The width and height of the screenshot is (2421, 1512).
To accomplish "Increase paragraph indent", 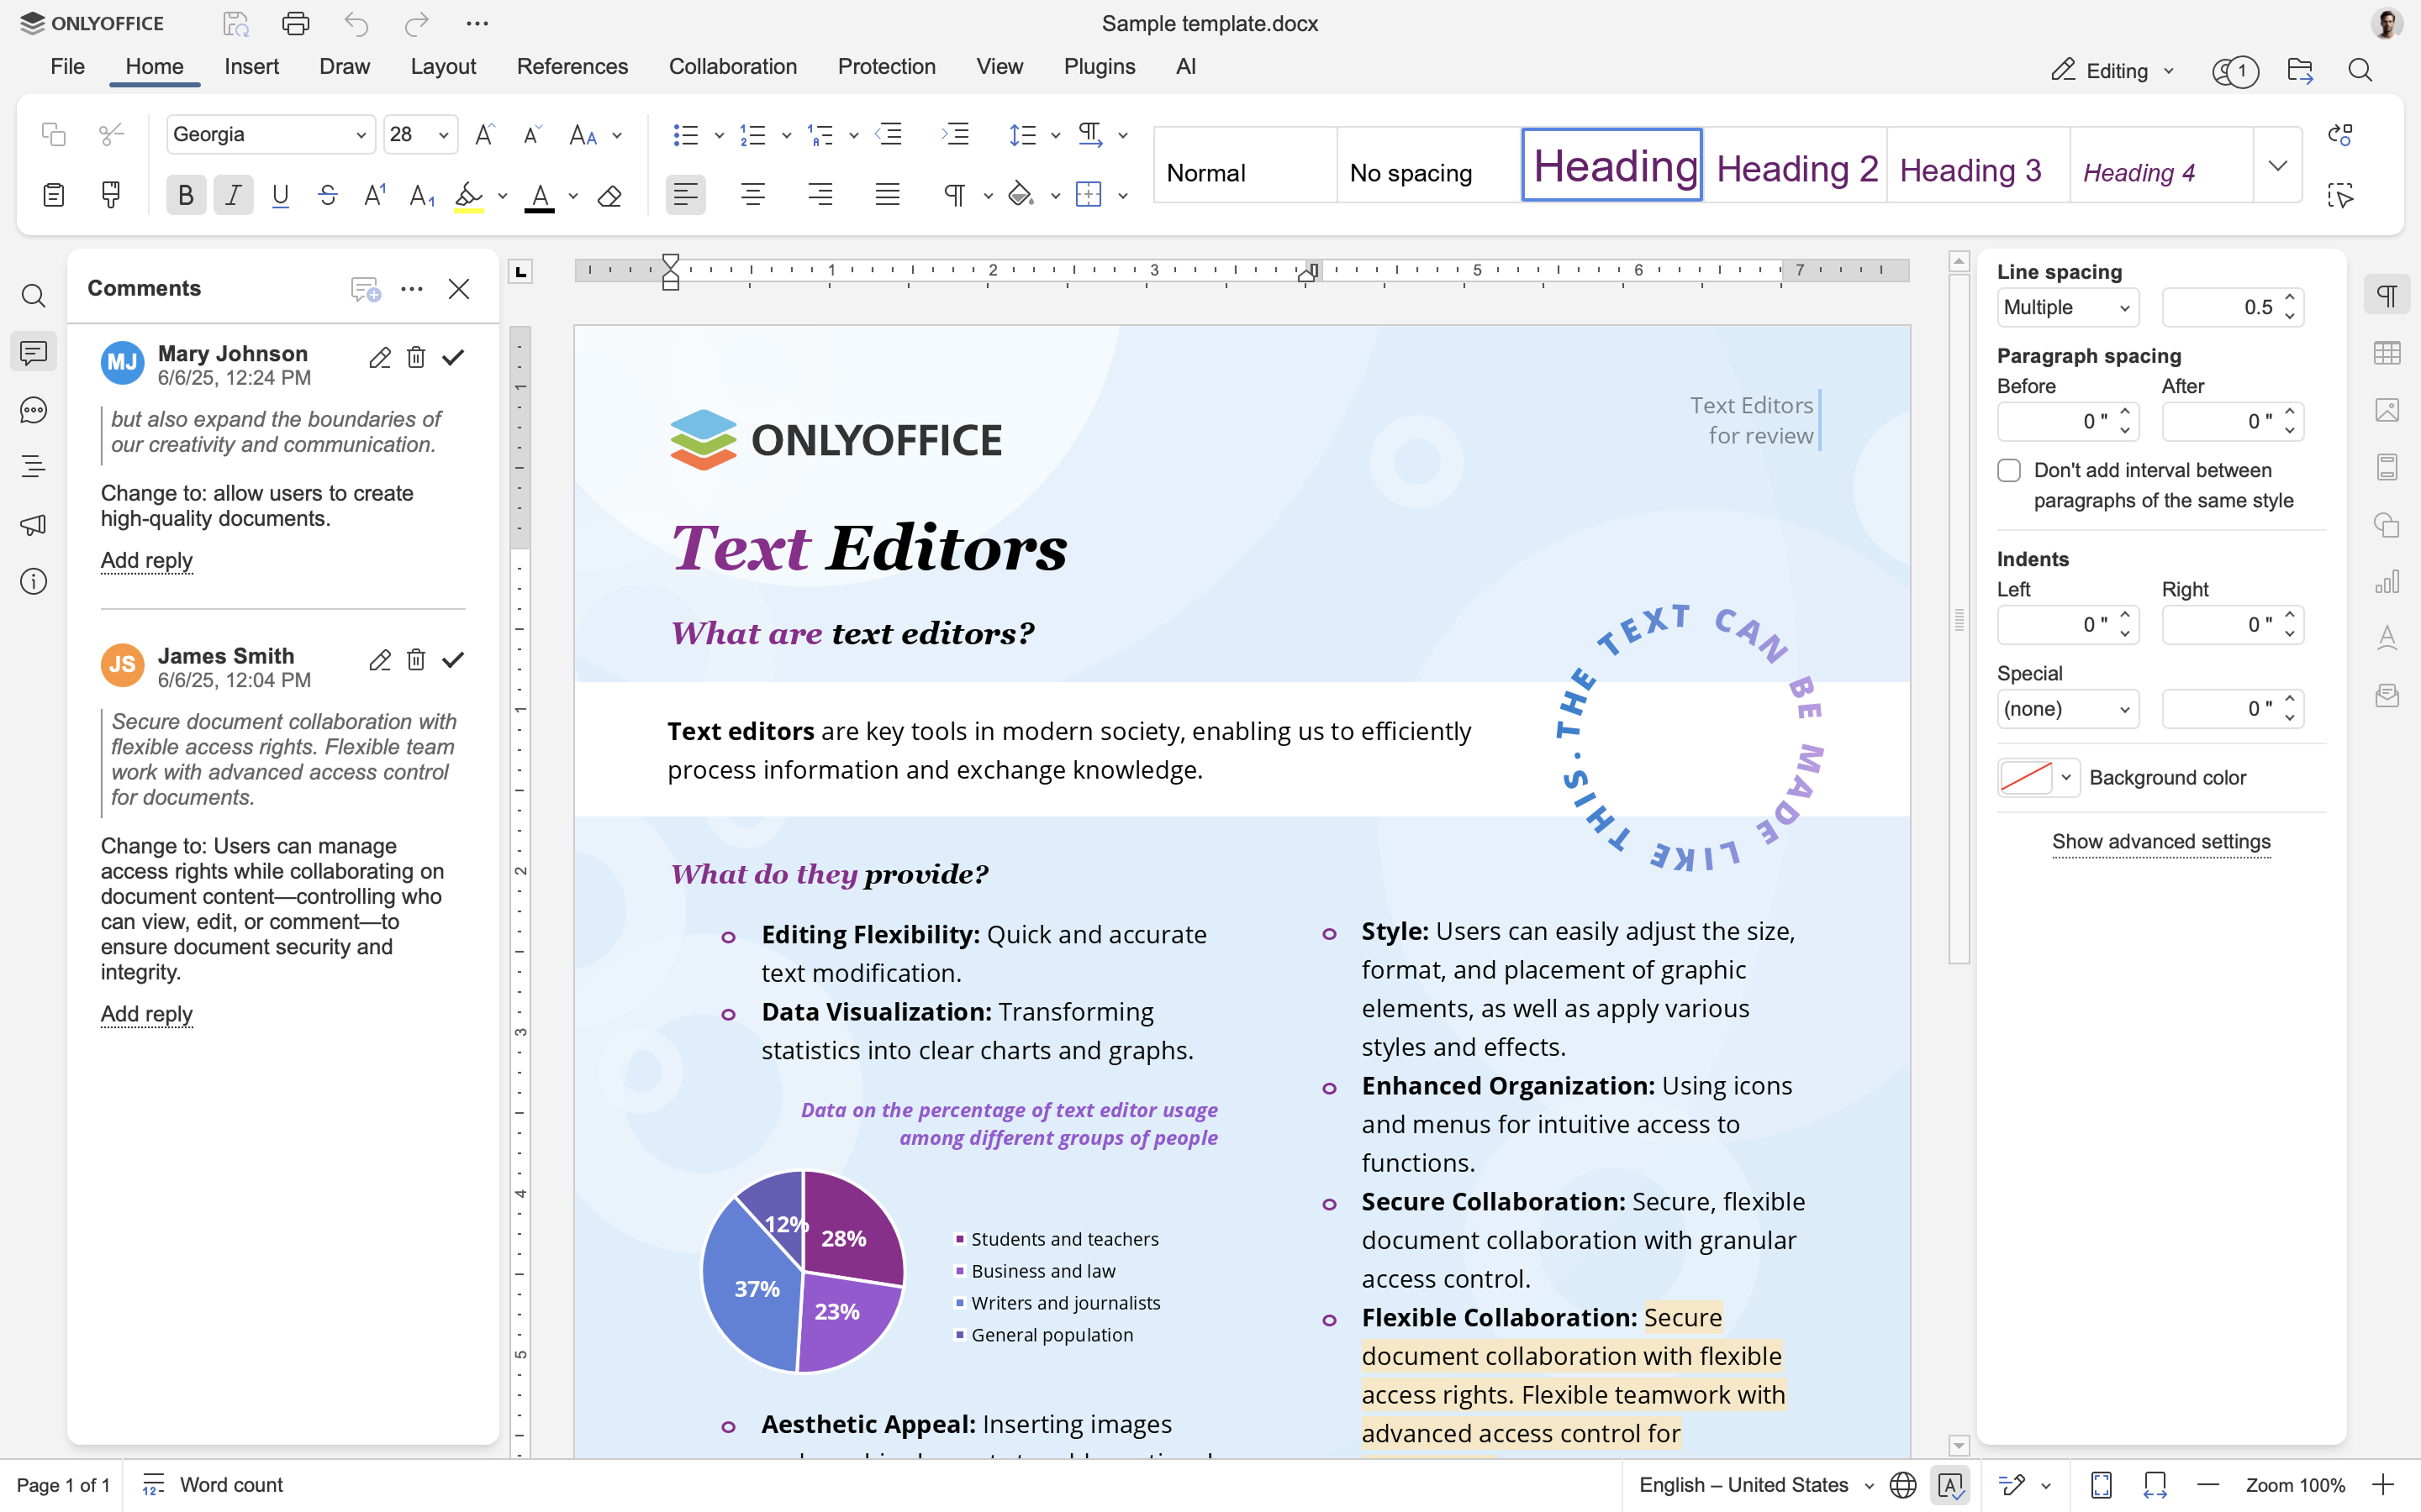I will 956,134.
